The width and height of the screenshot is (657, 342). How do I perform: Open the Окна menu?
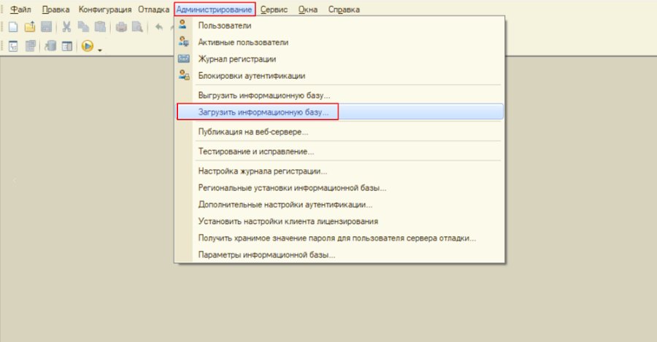pyautogui.click(x=308, y=9)
